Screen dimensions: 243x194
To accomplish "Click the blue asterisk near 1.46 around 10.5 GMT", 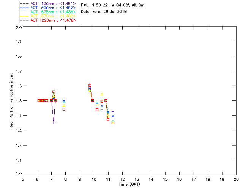I will pyautogui.click(x=102, y=106).
